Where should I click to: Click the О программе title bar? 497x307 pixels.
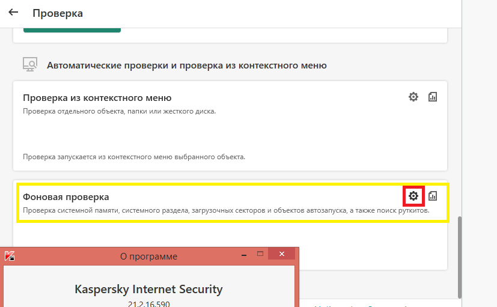148,257
